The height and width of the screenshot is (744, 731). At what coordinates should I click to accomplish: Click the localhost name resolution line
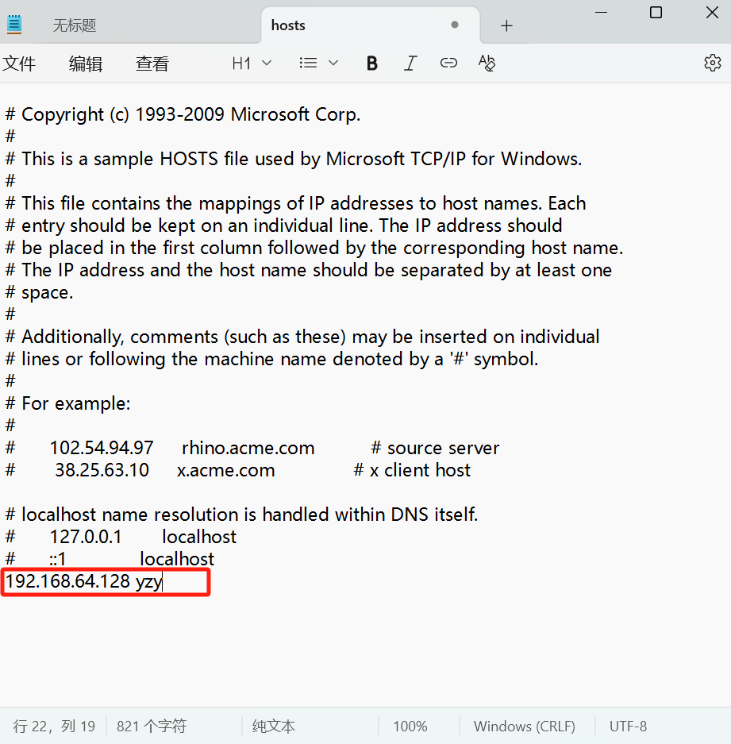click(x=241, y=515)
